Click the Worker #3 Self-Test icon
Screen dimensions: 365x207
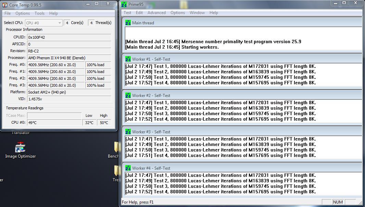coord(128,132)
